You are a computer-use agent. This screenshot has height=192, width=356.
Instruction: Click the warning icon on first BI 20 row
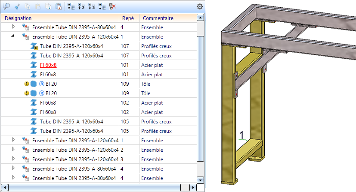(x=27, y=84)
